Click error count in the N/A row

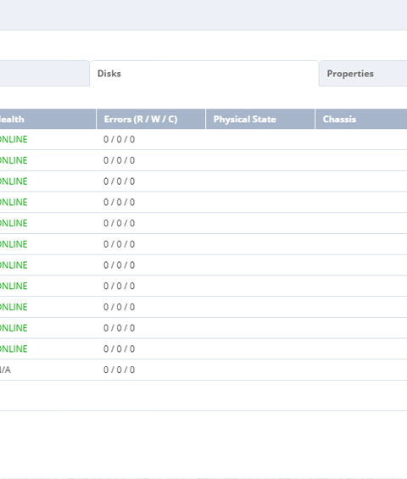pos(120,370)
